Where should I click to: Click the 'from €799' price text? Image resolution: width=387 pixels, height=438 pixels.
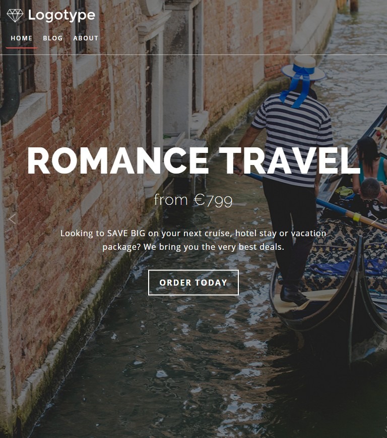[x=193, y=200]
